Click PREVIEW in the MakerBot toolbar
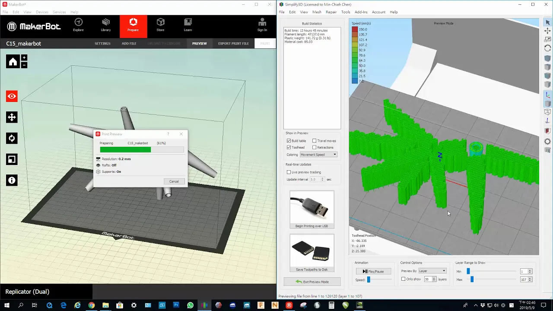This screenshot has height=311, width=553. click(200, 43)
